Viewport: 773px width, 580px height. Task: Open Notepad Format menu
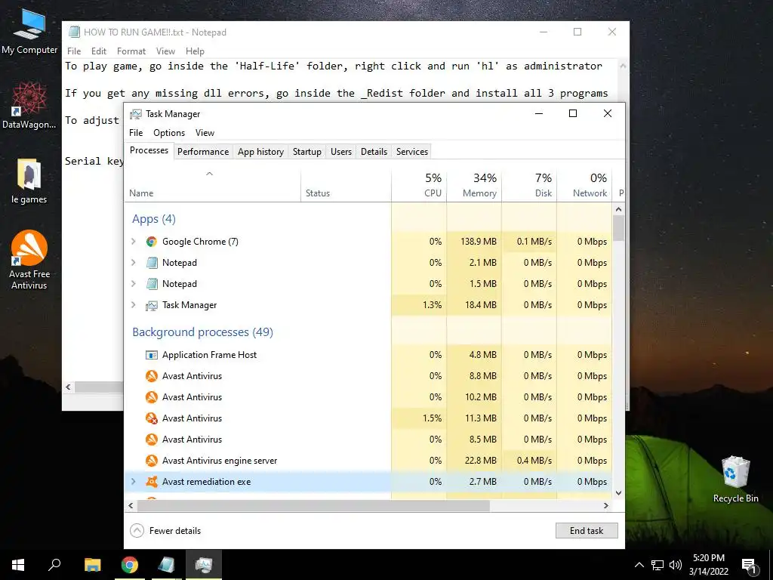(131, 51)
